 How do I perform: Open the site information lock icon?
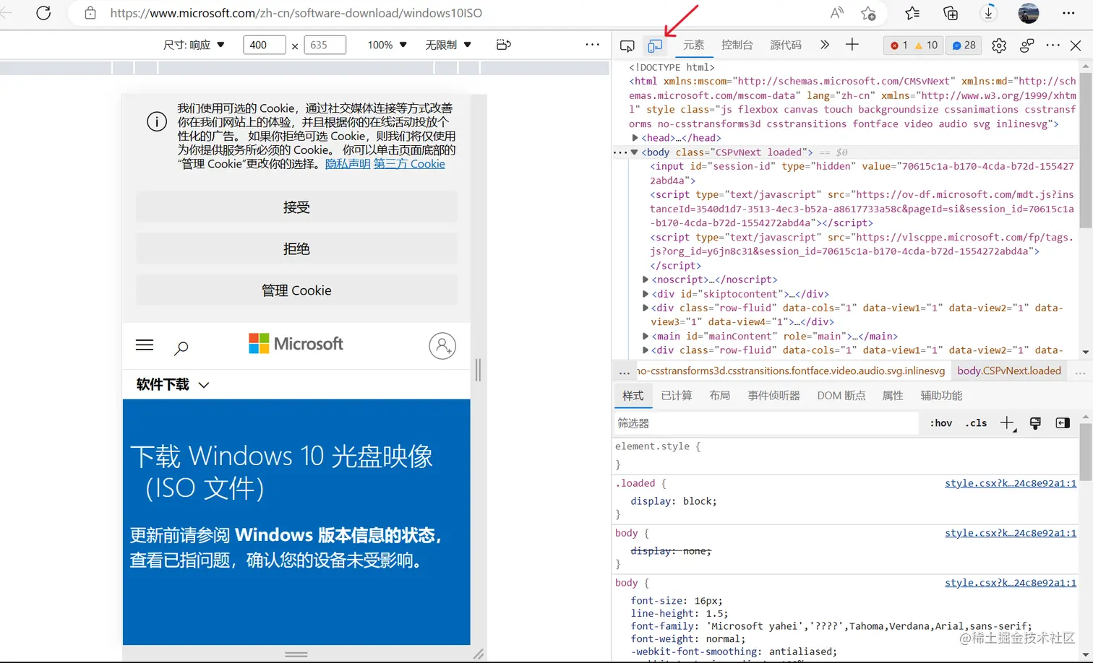click(90, 13)
